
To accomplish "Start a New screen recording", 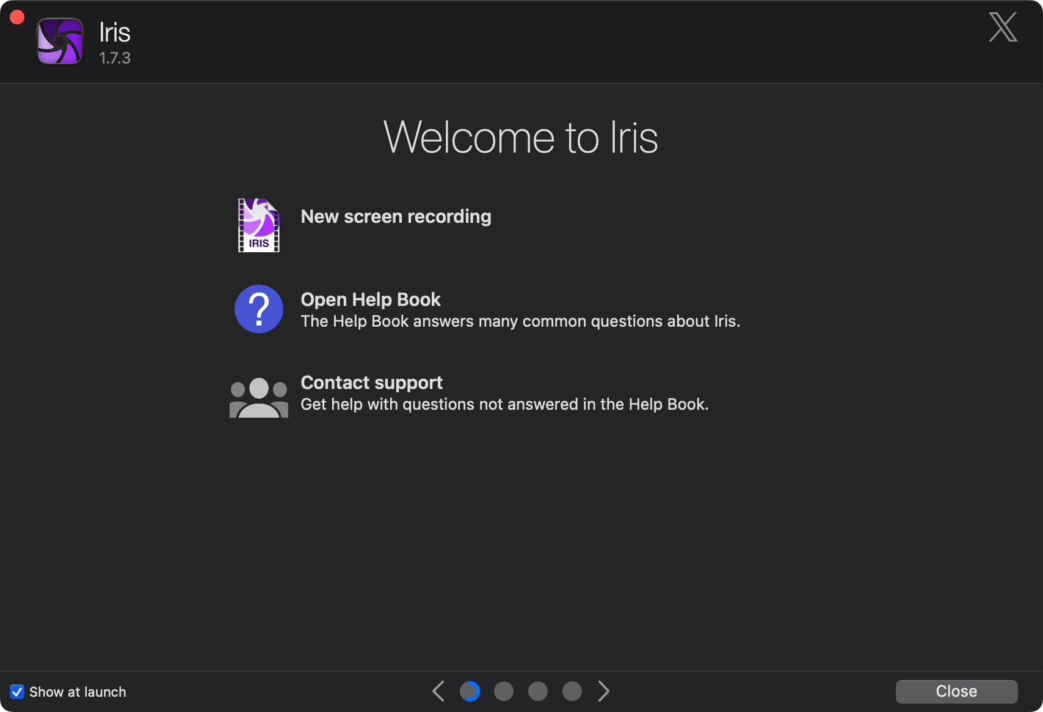I will [x=396, y=217].
